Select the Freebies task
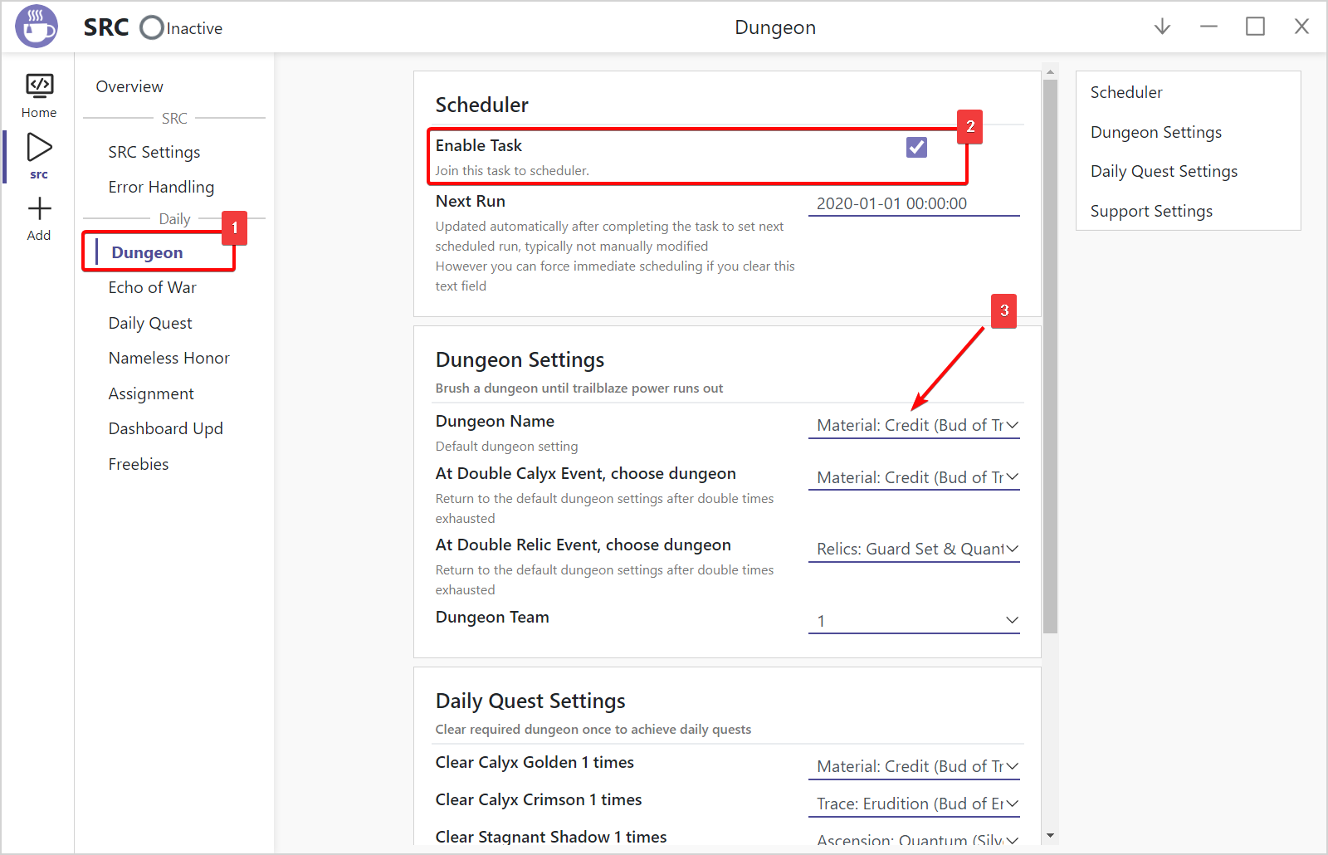This screenshot has height=855, width=1328. (138, 464)
